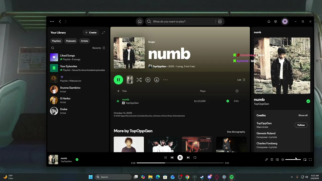Open the three-dot menu in the top-left corner
The width and height of the screenshot is (322, 181).
pos(52,22)
